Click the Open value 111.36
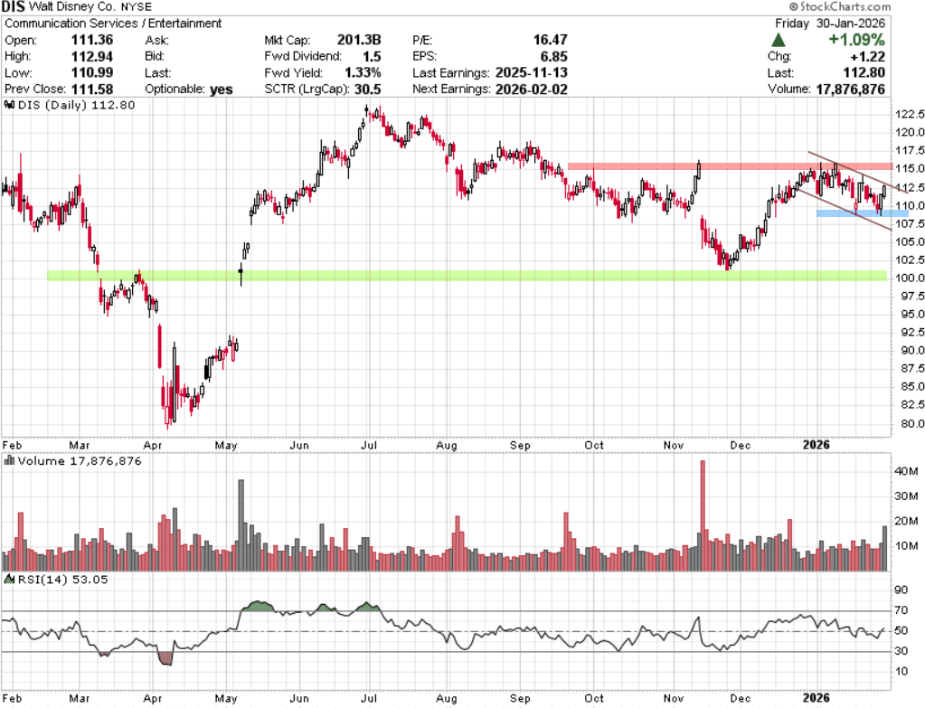This screenshot has width=925, height=708. [92, 40]
